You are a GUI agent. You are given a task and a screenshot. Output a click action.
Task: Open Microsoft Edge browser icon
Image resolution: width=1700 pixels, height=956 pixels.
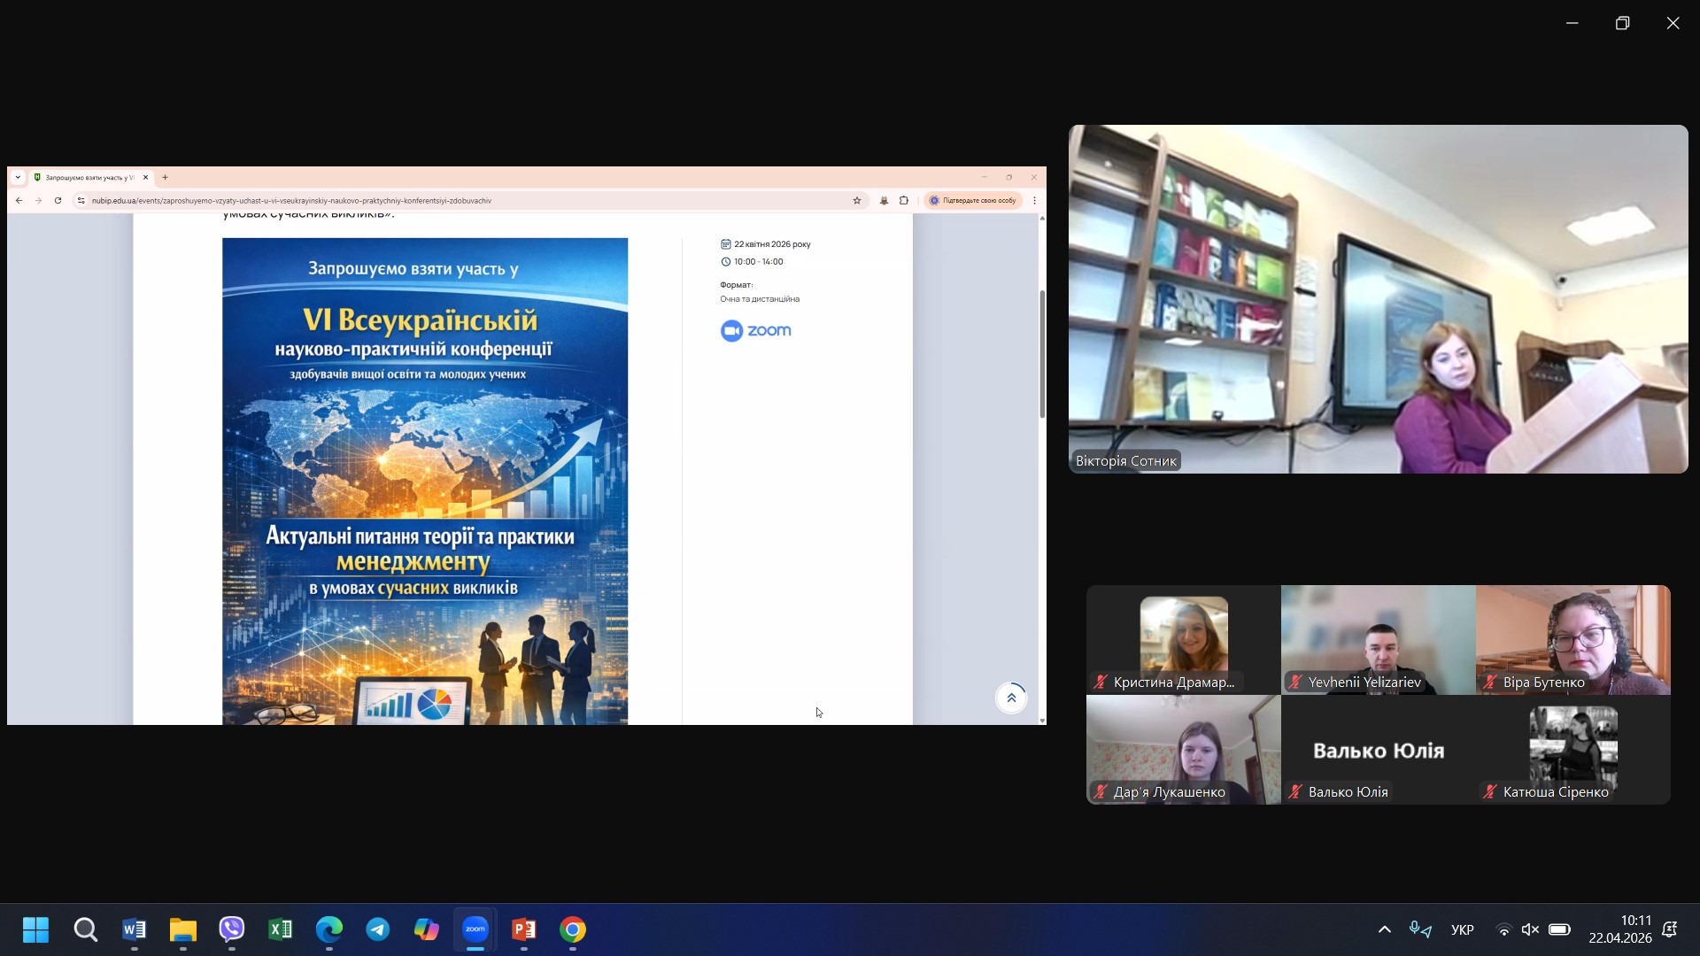click(x=329, y=929)
